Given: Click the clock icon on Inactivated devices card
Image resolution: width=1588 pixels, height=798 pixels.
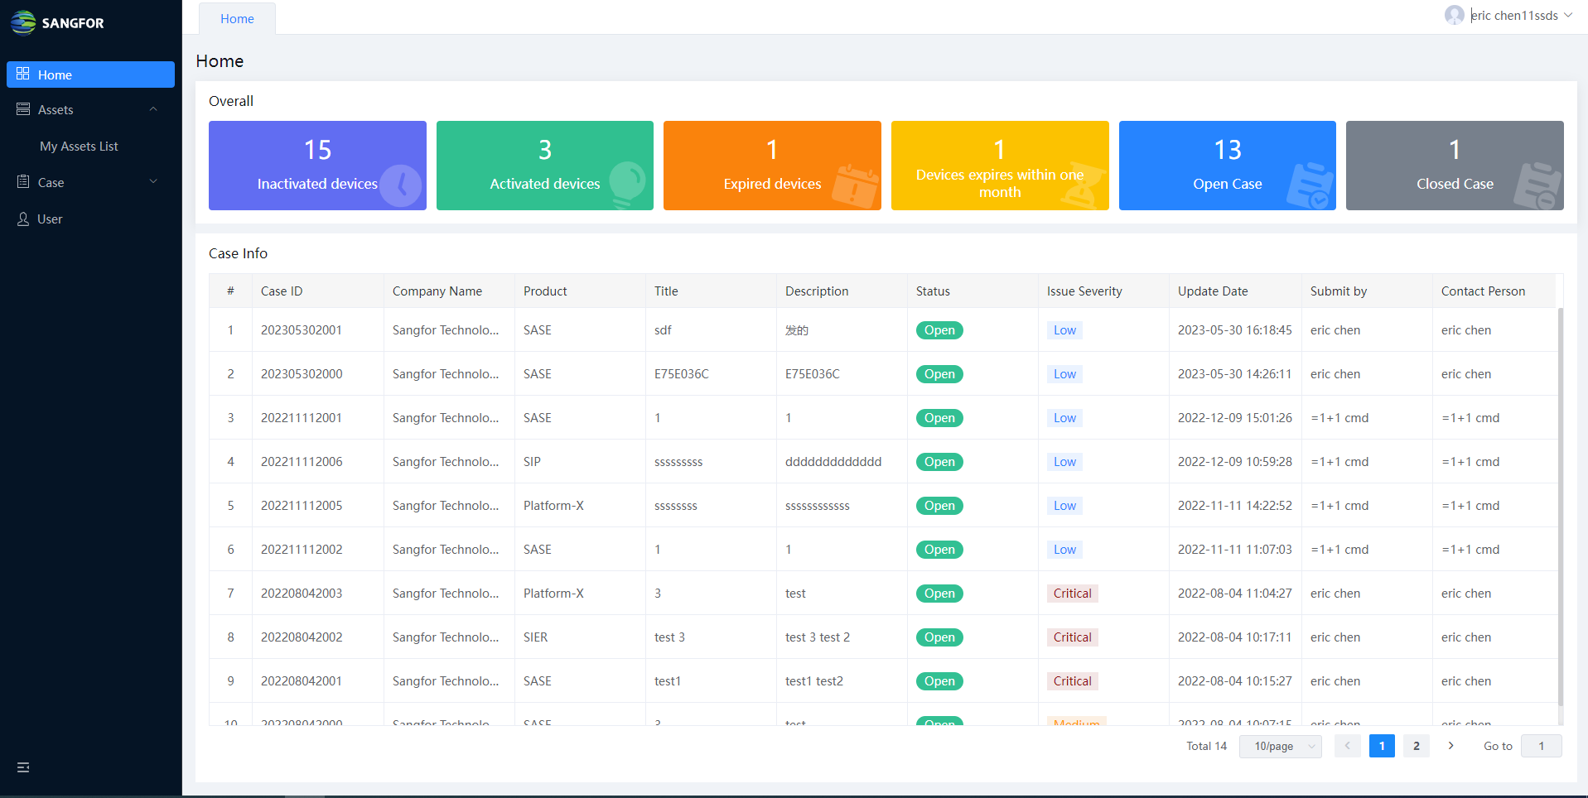Looking at the screenshot, I should [x=401, y=185].
